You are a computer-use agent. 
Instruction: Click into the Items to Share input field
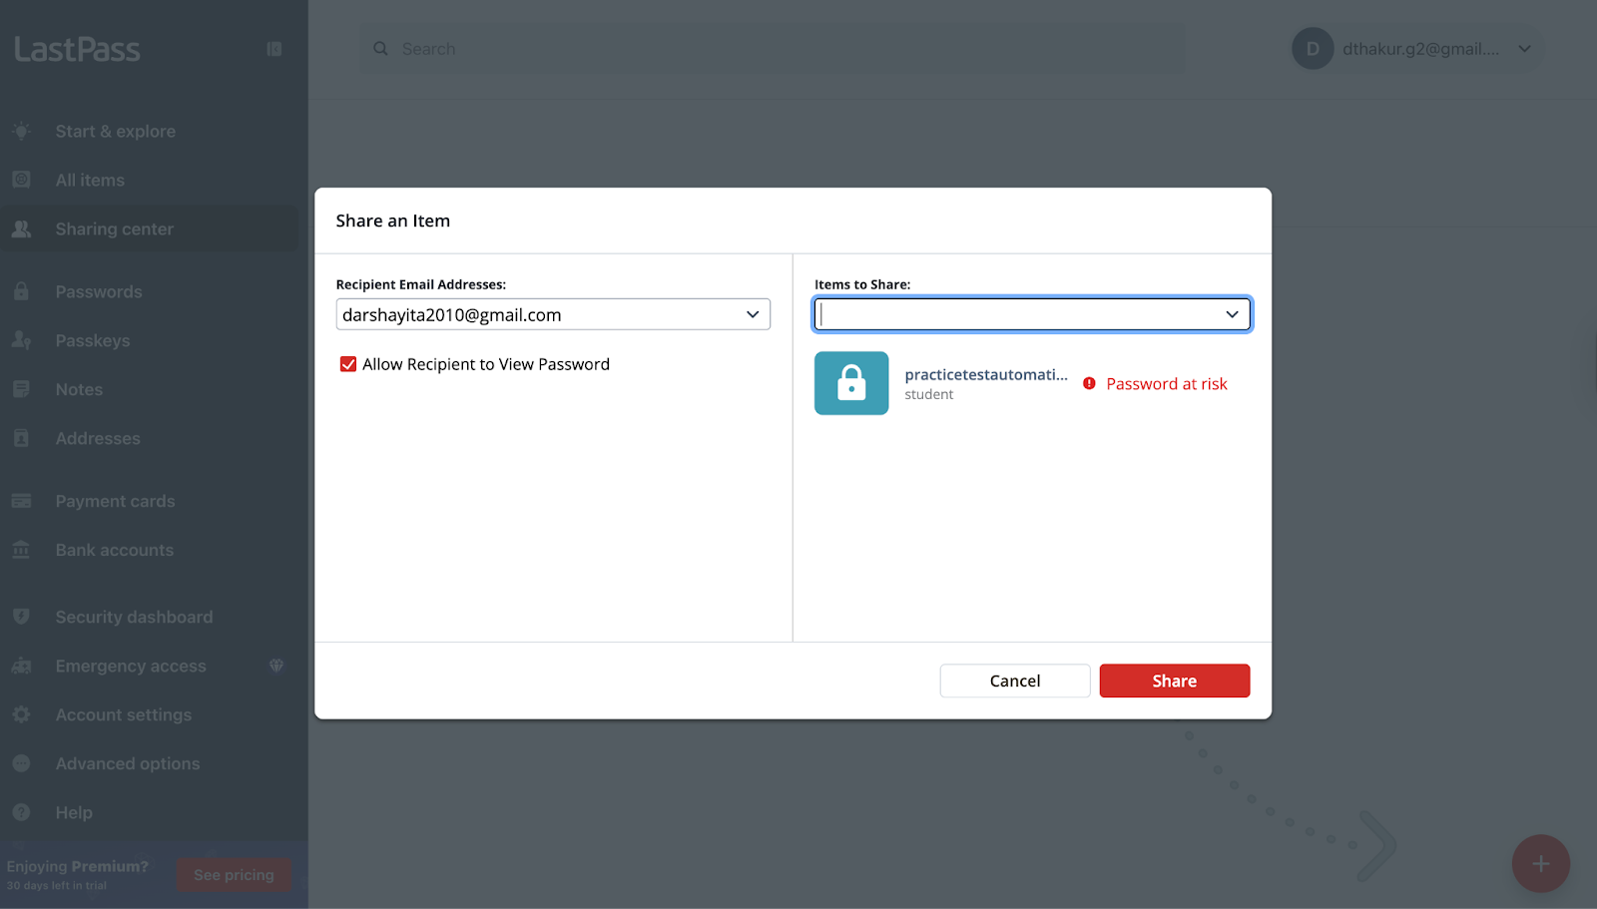[x=1032, y=314]
